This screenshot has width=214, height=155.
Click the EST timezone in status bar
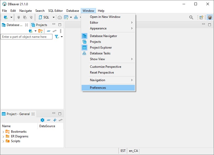pyautogui.click(x=123, y=151)
